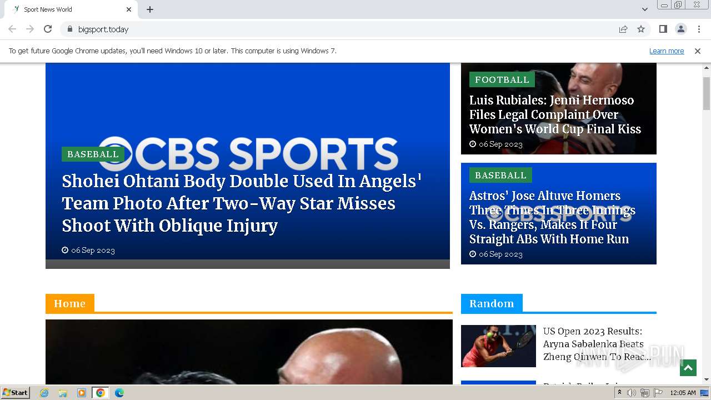This screenshot has height=400, width=711.
Task: Open a new tab with plus button
Action: (150, 9)
